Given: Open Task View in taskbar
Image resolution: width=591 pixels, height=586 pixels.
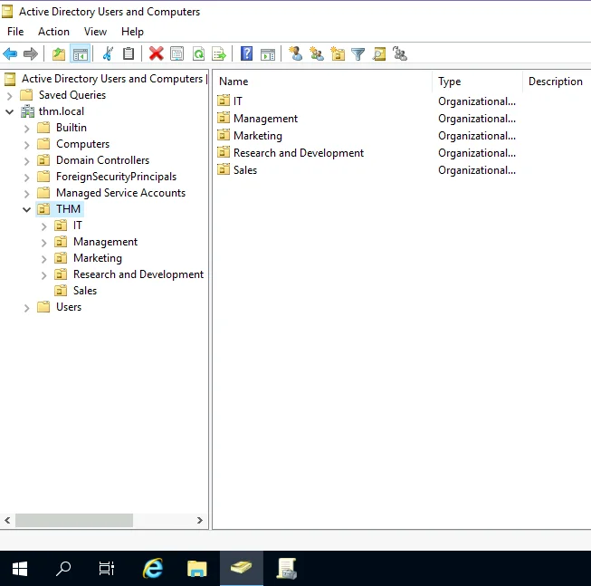Looking at the screenshot, I should pos(107,568).
